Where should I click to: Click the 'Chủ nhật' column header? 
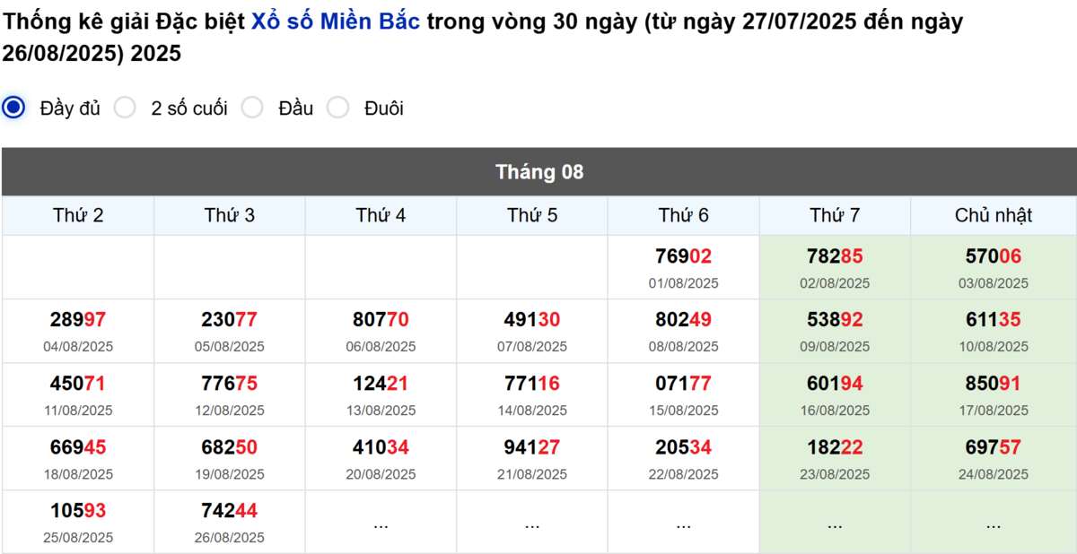point(994,215)
